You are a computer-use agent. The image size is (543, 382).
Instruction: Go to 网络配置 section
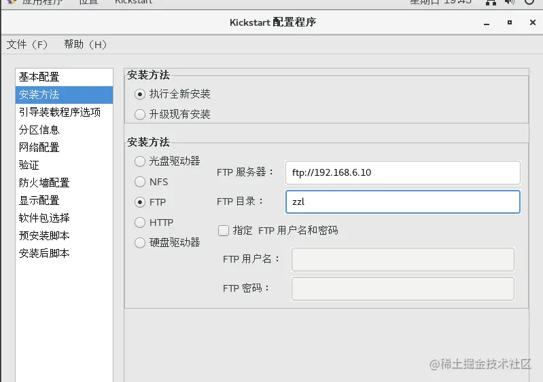point(64,148)
